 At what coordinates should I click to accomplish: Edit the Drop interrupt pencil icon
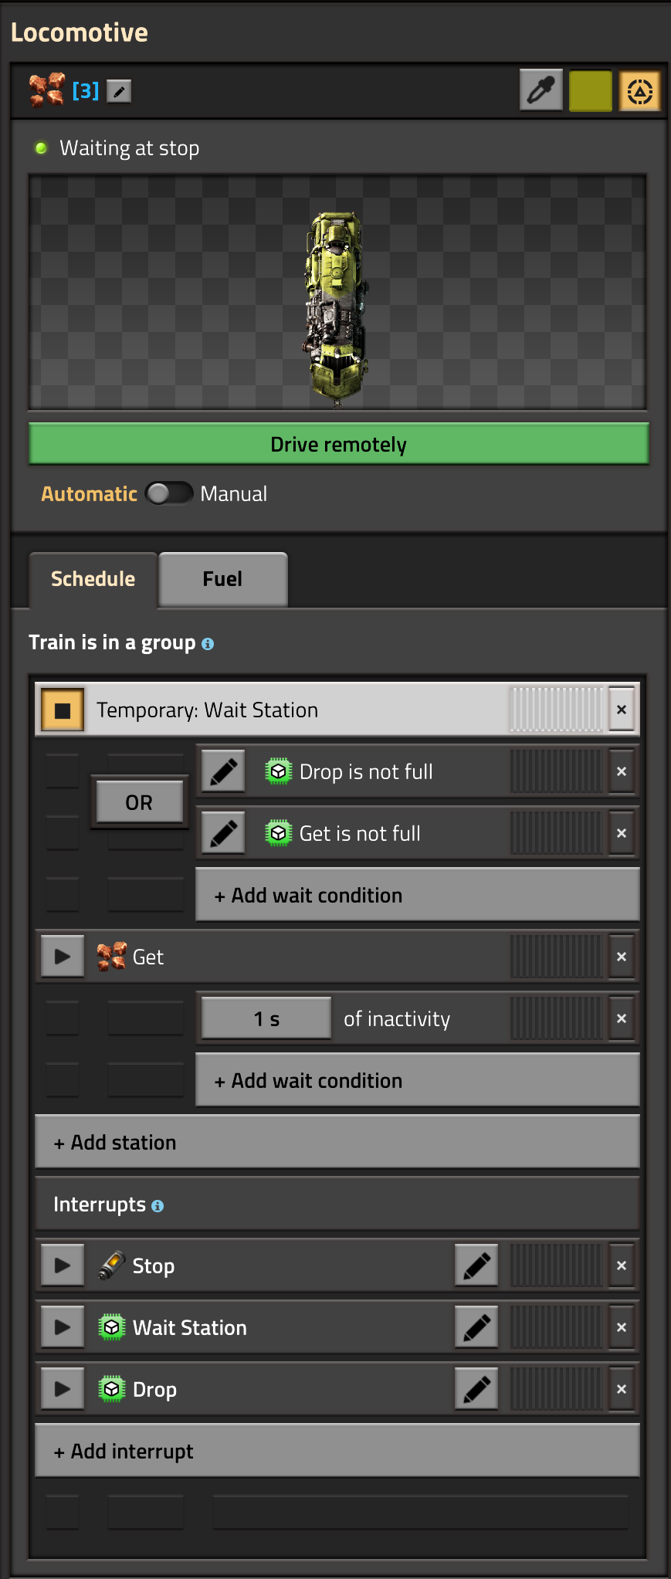[x=476, y=1389]
